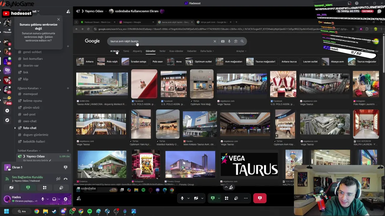Screen dimensions: 385x216
Task: Click the Akasya avm suggestion chip
Action: pos(333,61)
